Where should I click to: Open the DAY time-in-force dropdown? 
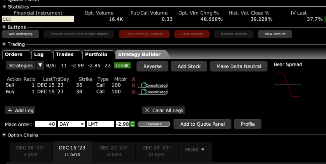coord(82,124)
